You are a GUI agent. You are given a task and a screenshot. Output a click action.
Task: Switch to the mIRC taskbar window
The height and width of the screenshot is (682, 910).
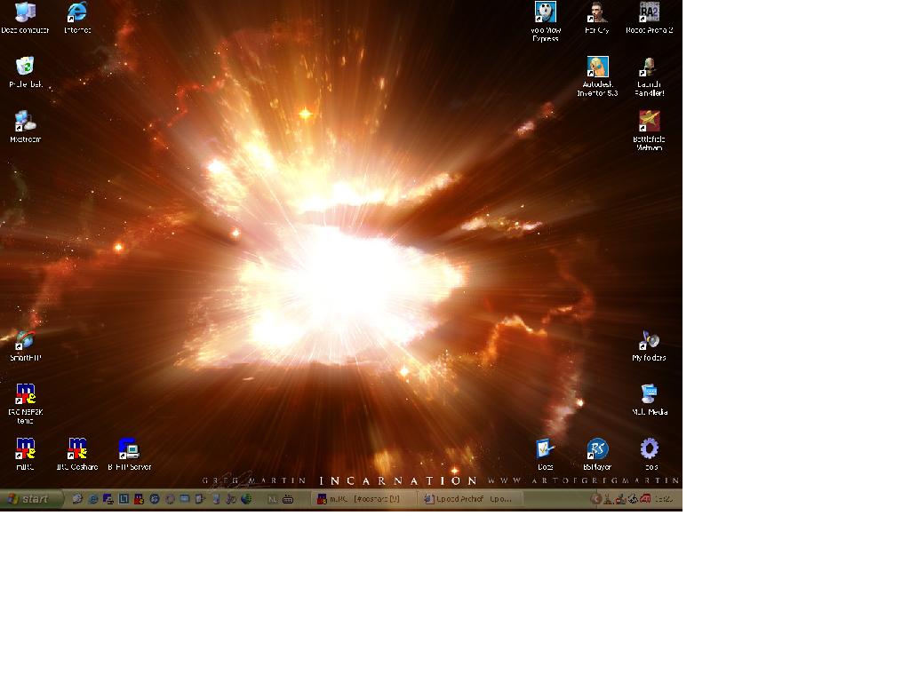pyautogui.click(x=363, y=499)
